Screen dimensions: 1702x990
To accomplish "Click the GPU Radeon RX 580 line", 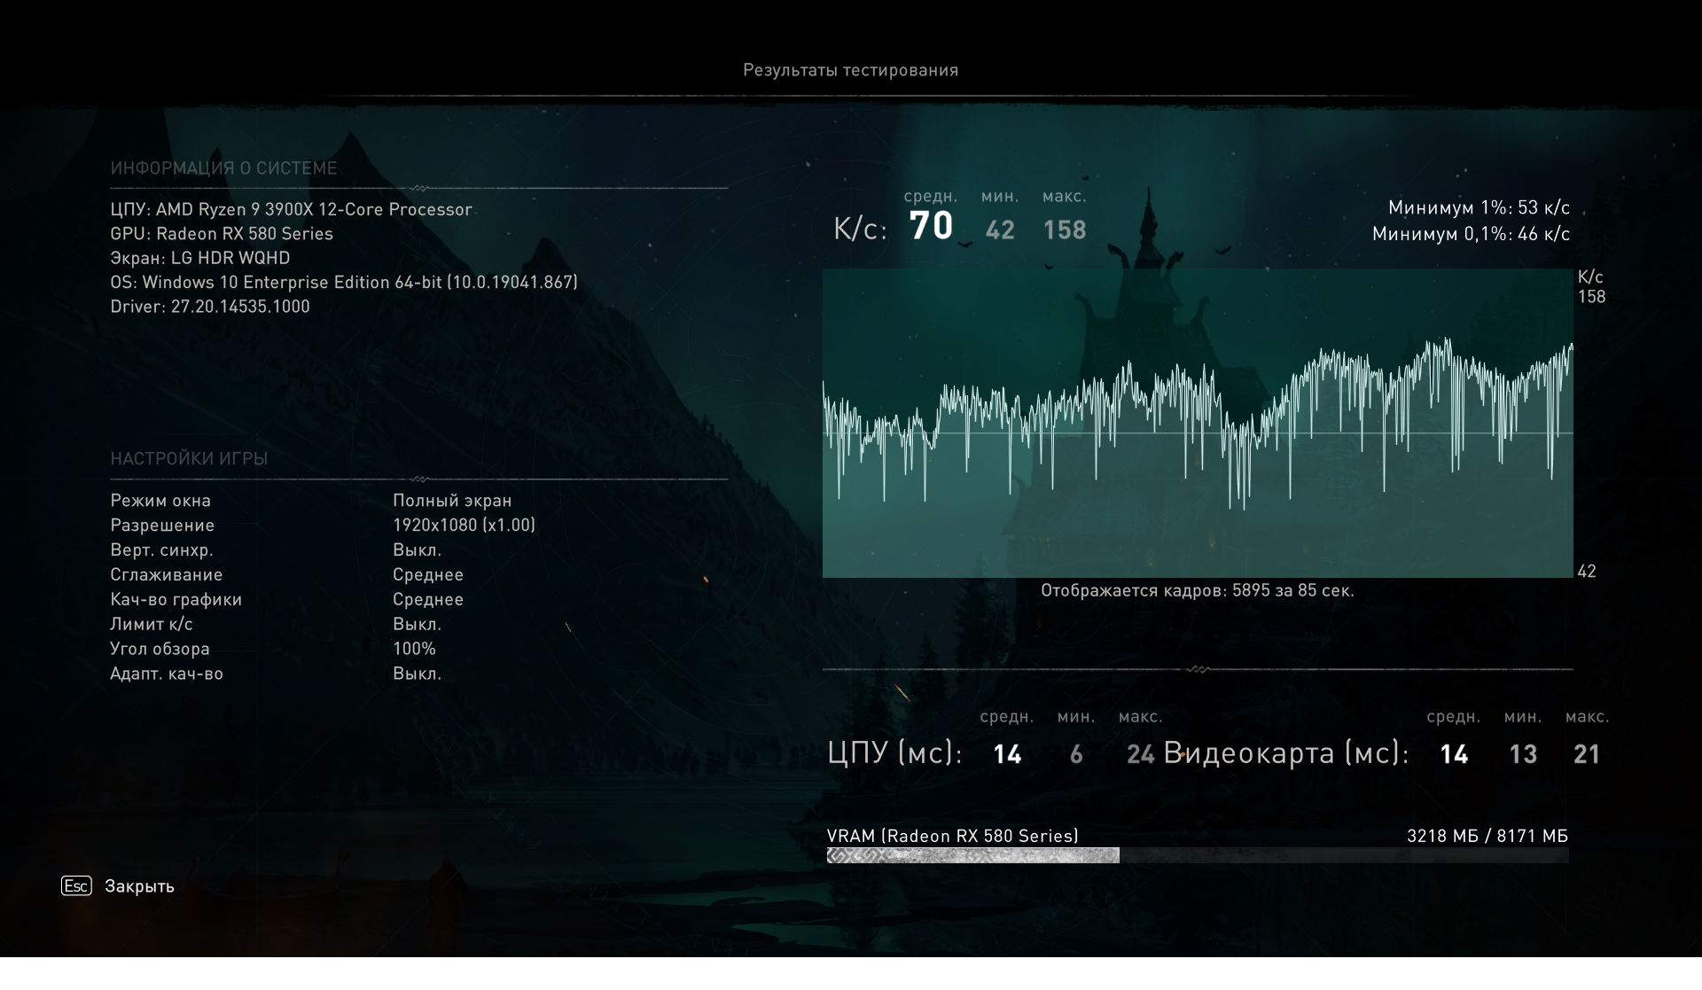I will (222, 233).
